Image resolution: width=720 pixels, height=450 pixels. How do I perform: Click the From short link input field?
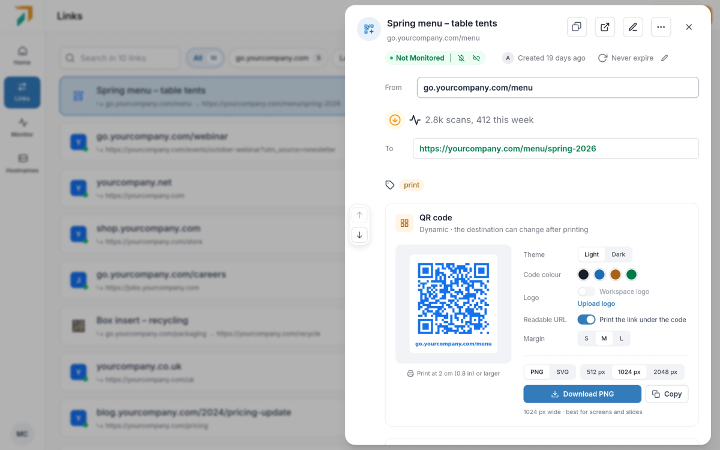pyautogui.click(x=558, y=88)
